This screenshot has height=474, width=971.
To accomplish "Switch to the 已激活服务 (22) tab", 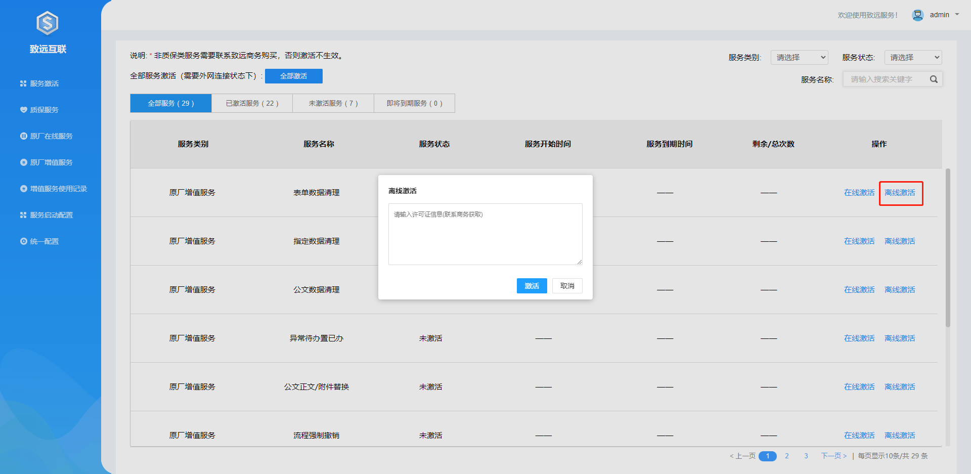I will pyautogui.click(x=252, y=103).
